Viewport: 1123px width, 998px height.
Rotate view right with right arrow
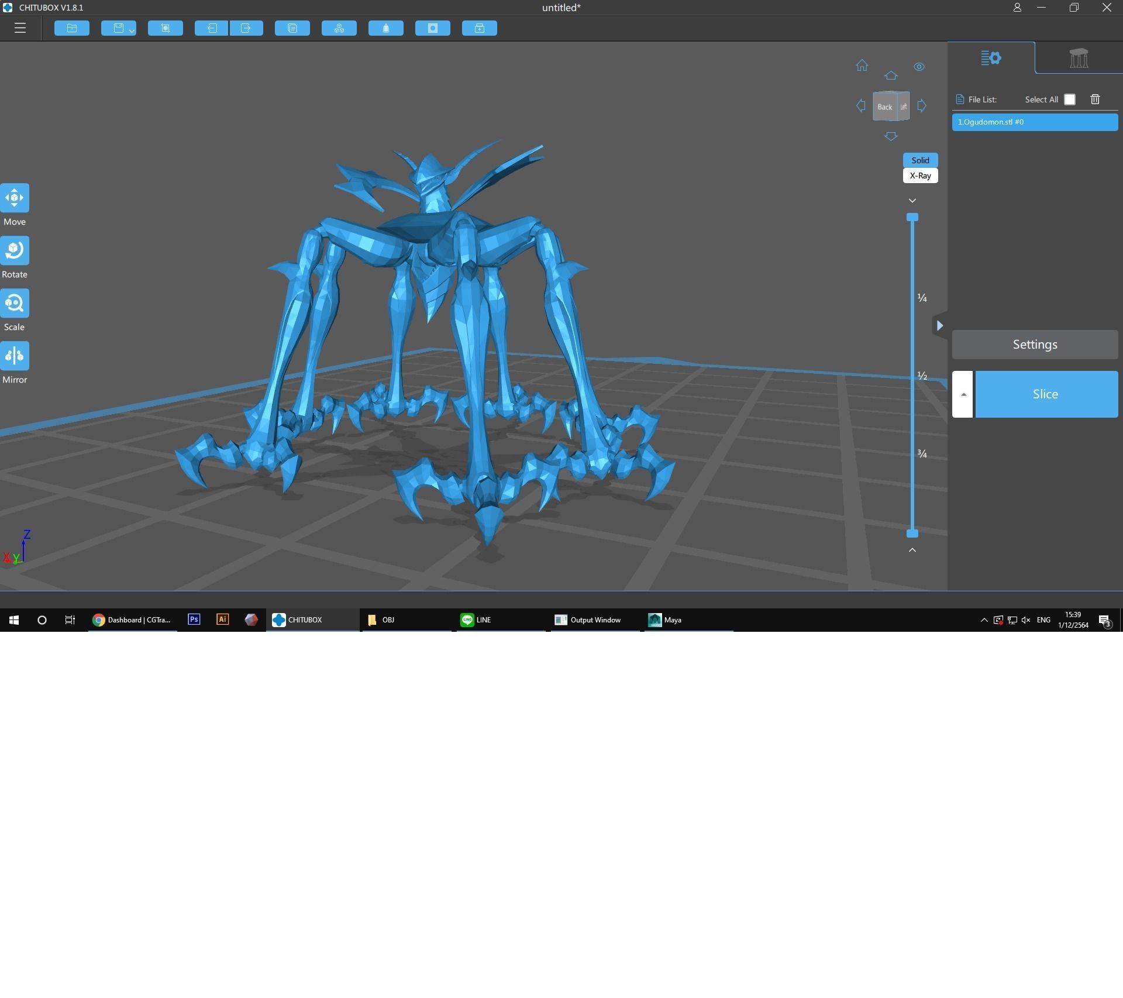922,106
